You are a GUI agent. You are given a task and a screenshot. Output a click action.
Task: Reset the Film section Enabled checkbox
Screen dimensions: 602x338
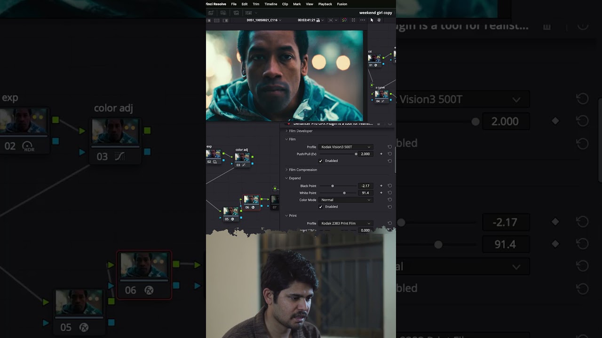tap(389, 161)
